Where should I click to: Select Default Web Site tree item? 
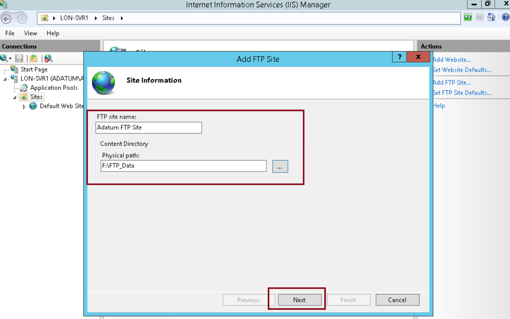62,106
